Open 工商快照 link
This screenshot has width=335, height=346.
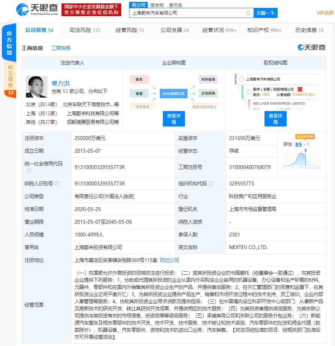coord(61,48)
